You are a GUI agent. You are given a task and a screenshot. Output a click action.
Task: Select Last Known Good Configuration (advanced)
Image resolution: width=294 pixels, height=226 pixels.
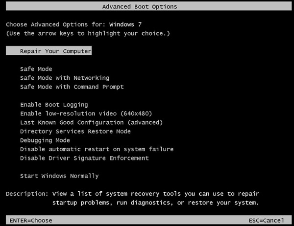[x=91, y=122]
